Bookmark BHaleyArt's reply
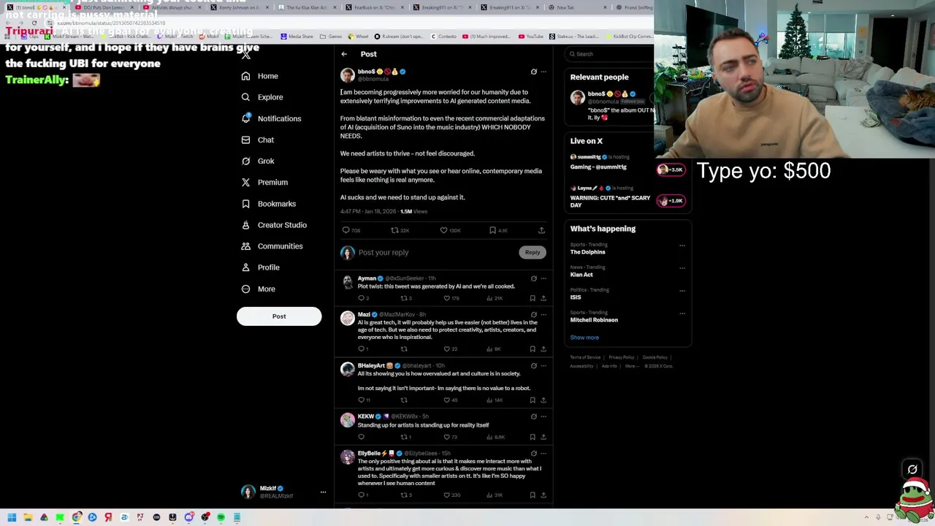The image size is (935, 526). pyautogui.click(x=533, y=400)
